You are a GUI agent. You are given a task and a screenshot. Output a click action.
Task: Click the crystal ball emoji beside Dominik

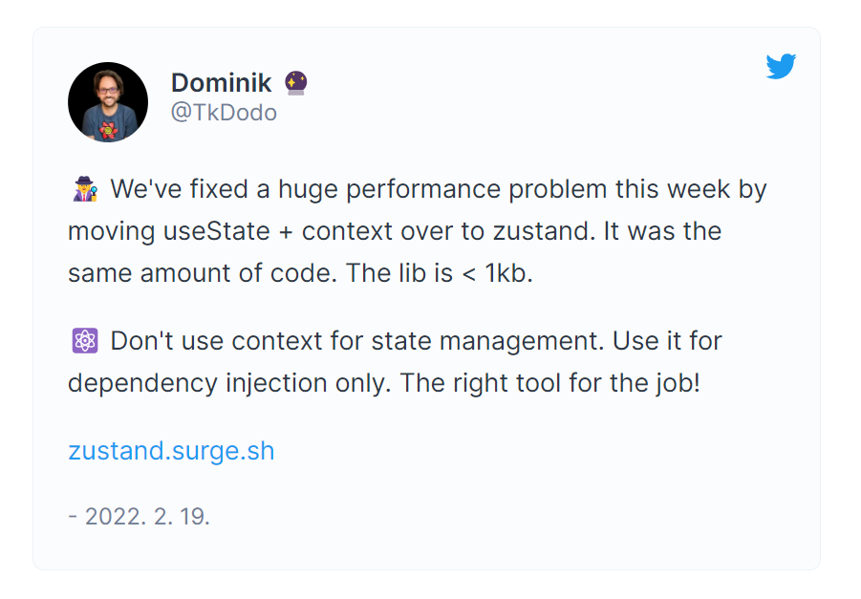coord(296,83)
